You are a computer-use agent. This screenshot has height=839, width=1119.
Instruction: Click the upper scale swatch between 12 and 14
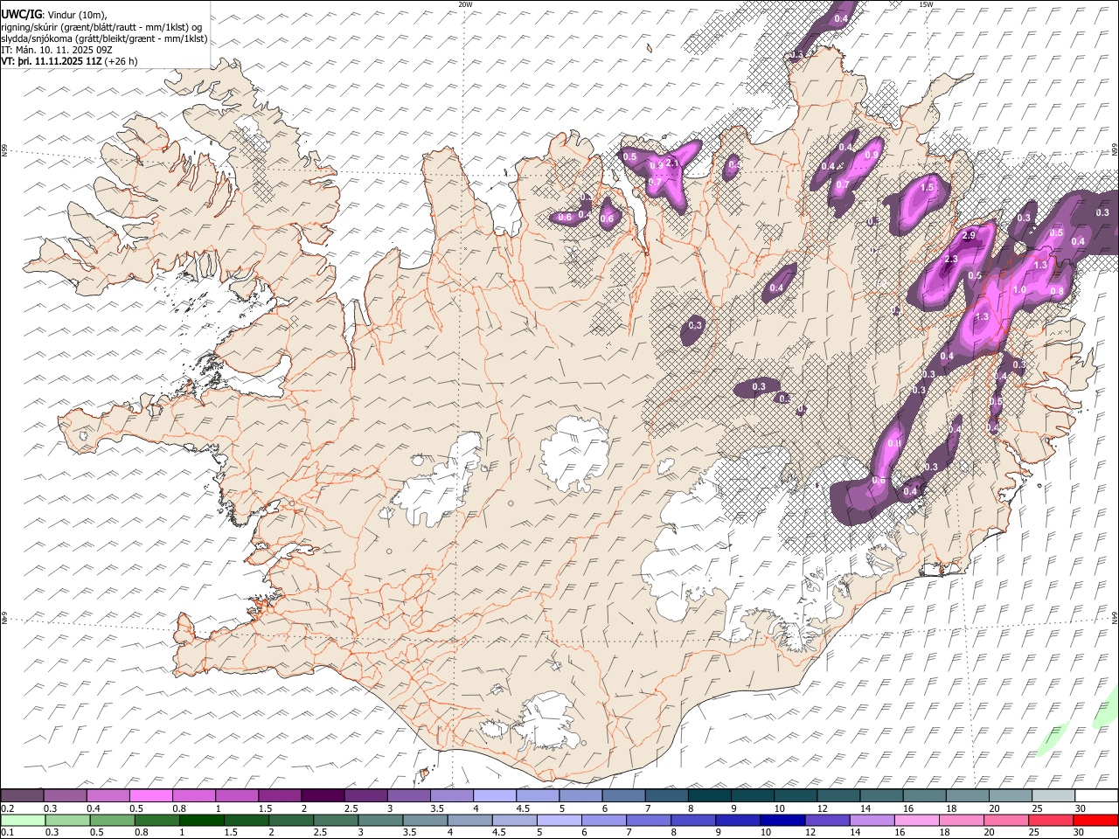(839, 795)
